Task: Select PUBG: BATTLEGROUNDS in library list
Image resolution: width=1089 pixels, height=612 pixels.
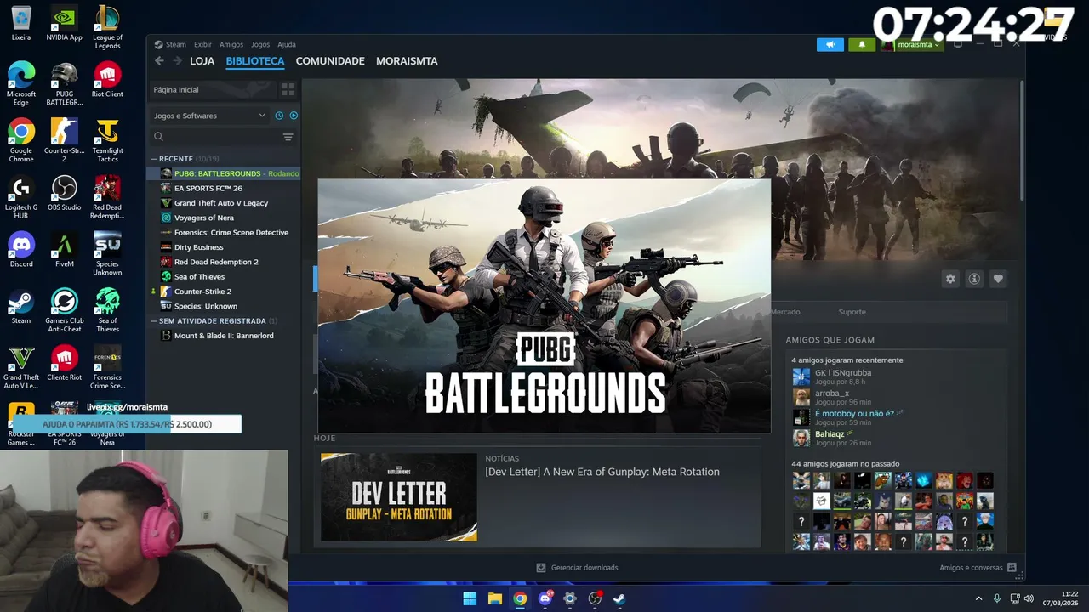Action: click(224, 173)
